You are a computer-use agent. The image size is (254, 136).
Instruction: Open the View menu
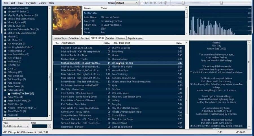pyautogui.click(x=20, y=3)
